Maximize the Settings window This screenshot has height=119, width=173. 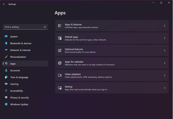[161, 3]
